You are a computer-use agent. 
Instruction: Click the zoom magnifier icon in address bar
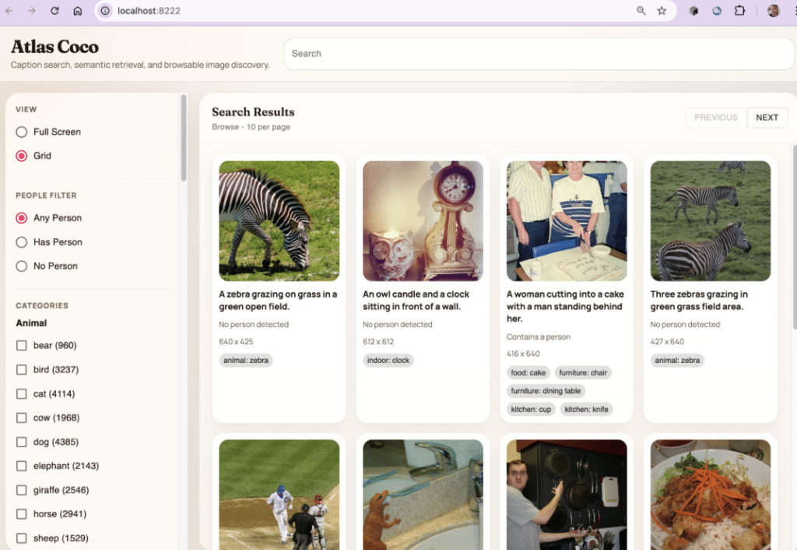[641, 11]
